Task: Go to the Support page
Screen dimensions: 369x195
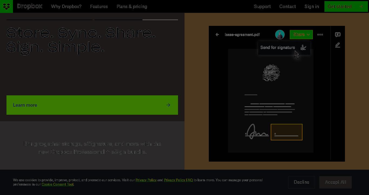Action: pos(262,6)
